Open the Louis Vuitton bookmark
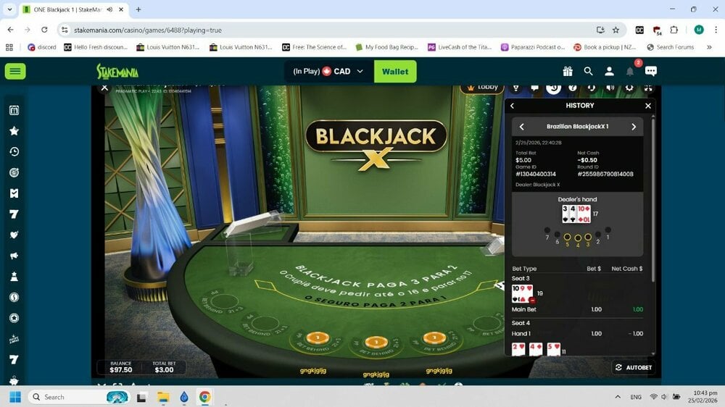The image size is (725, 407). coord(163,47)
